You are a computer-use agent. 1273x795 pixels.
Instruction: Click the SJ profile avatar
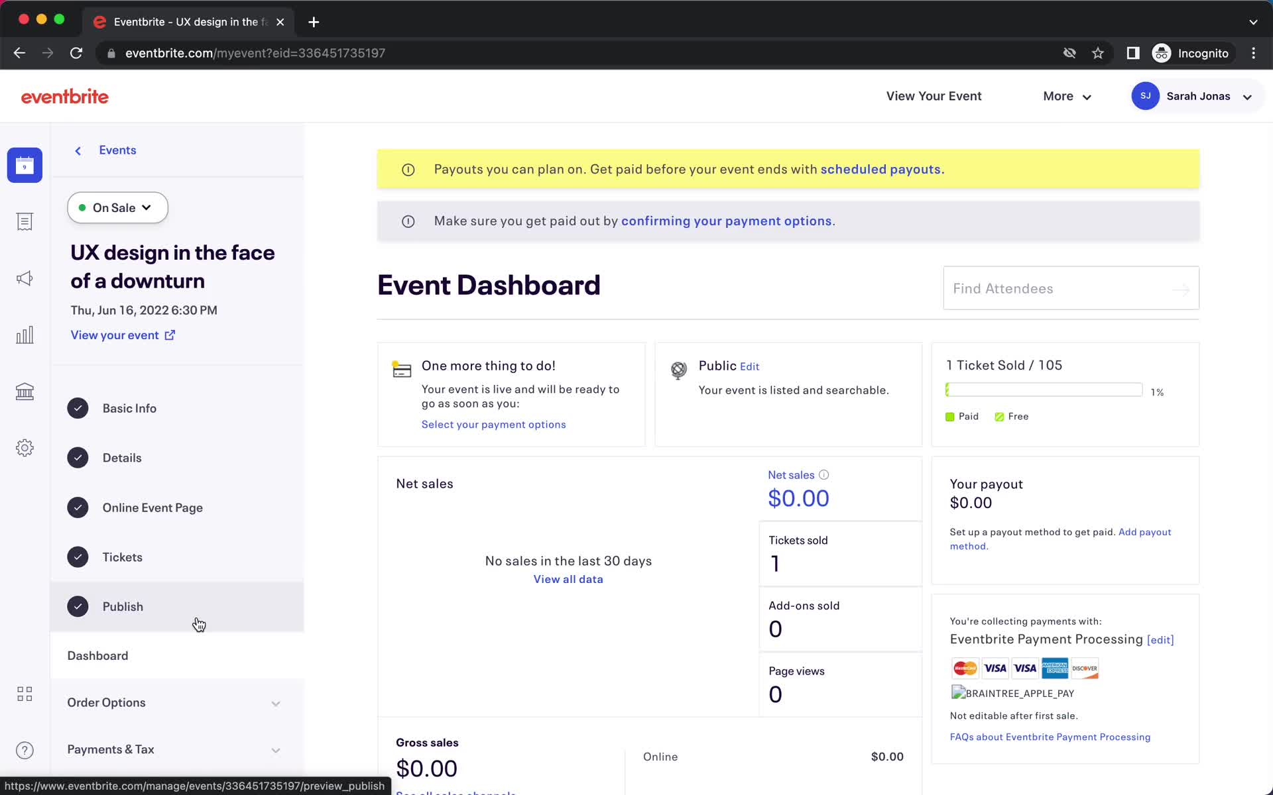tap(1145, 96)
